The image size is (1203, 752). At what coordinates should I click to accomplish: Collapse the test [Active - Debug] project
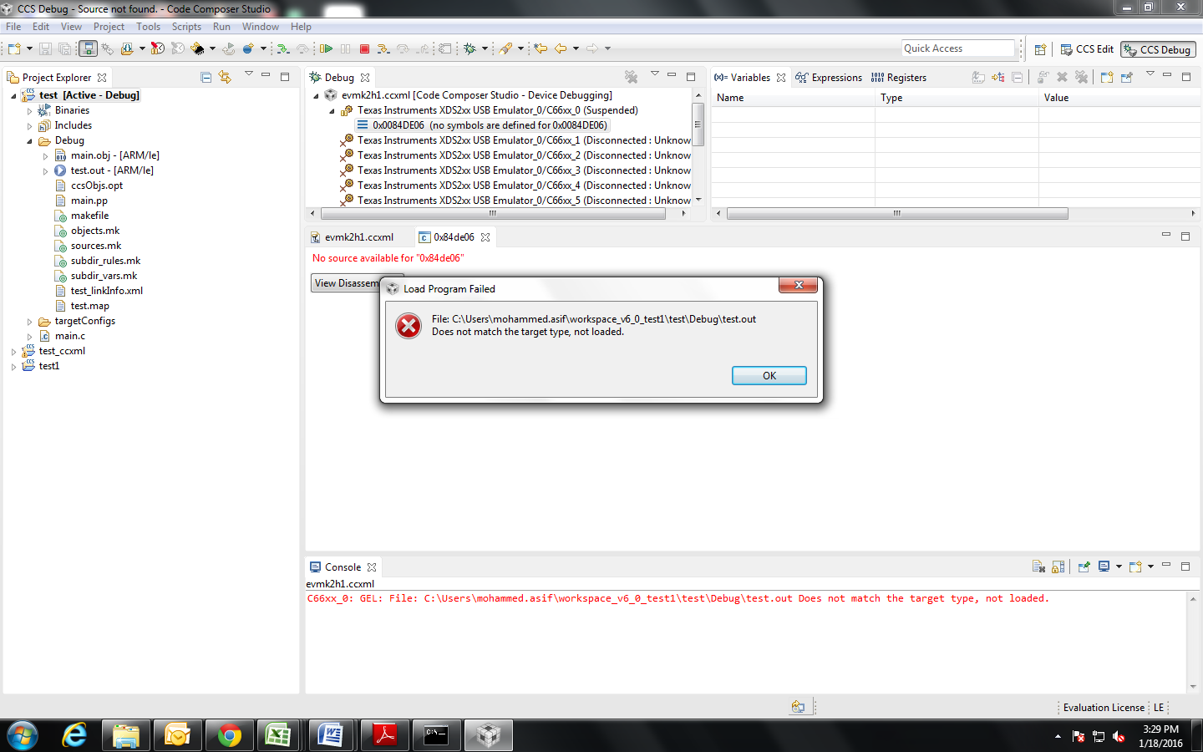coord(13,95)
